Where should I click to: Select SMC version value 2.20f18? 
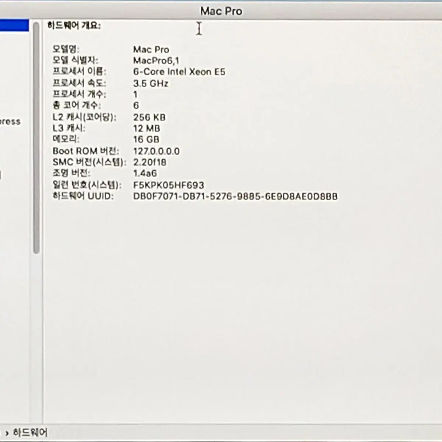(150, 162)
